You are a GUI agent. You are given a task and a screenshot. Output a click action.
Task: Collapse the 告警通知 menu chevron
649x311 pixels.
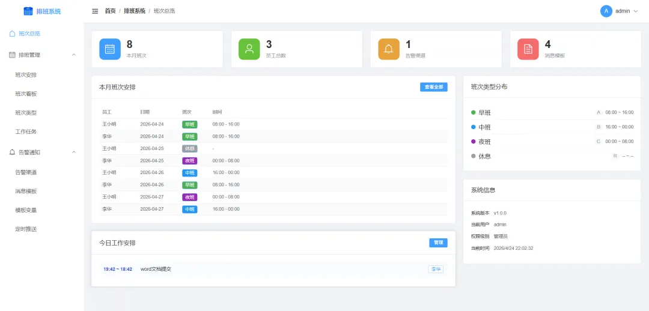74,152
